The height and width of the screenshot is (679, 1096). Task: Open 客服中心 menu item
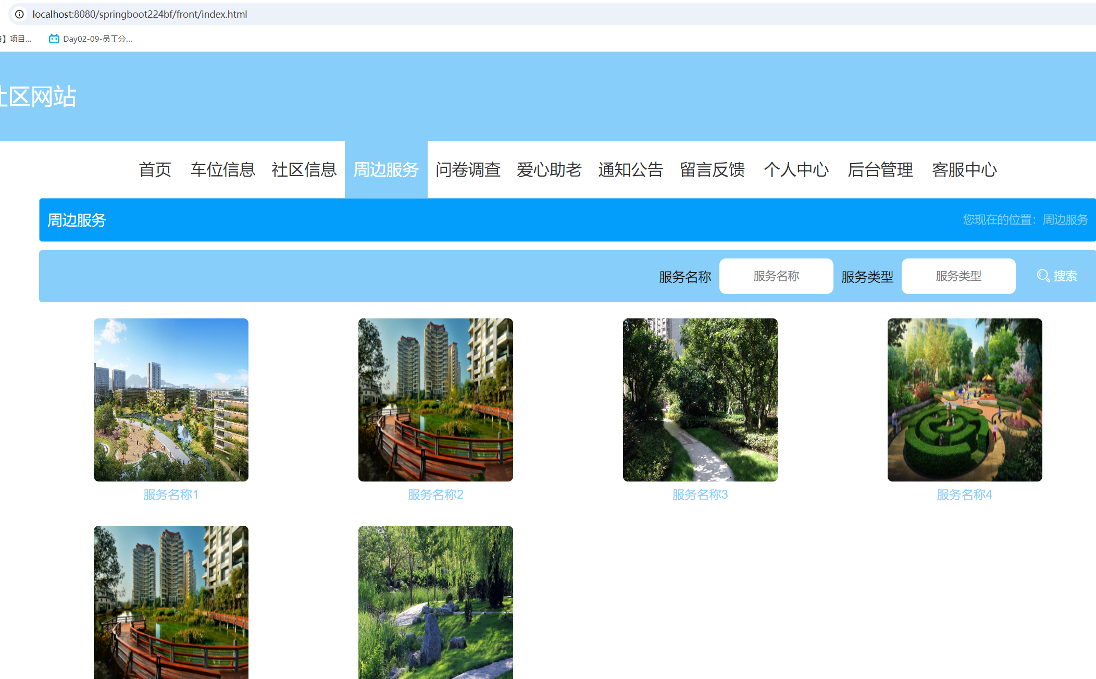[964, 169]
